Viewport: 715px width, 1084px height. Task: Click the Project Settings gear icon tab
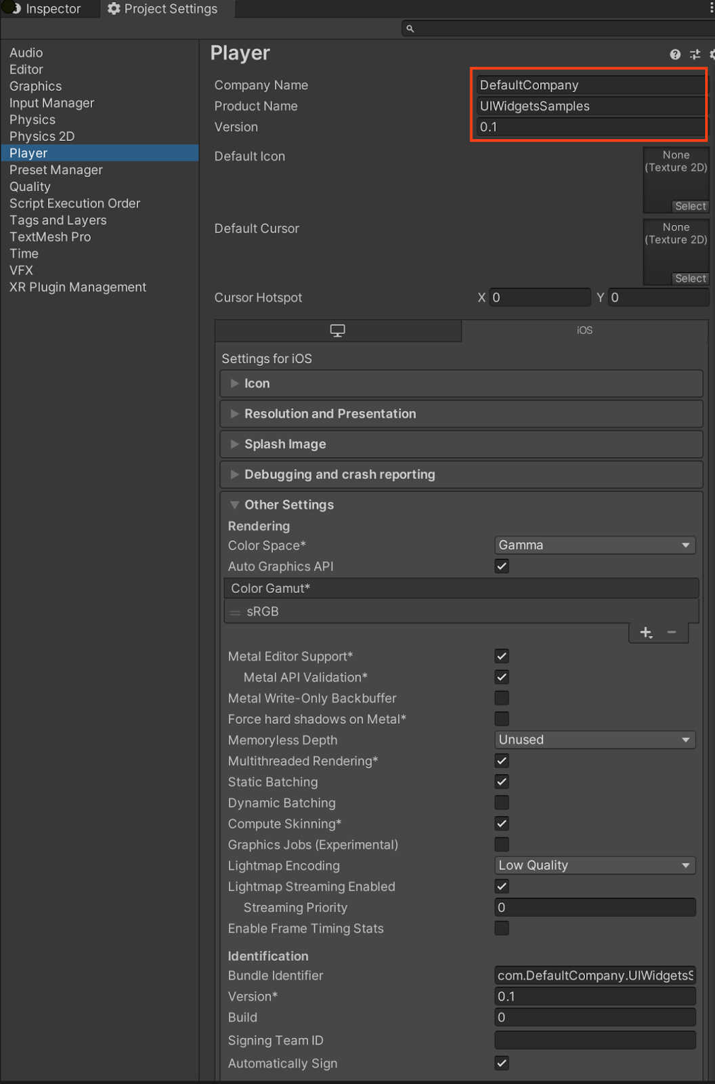162,9
